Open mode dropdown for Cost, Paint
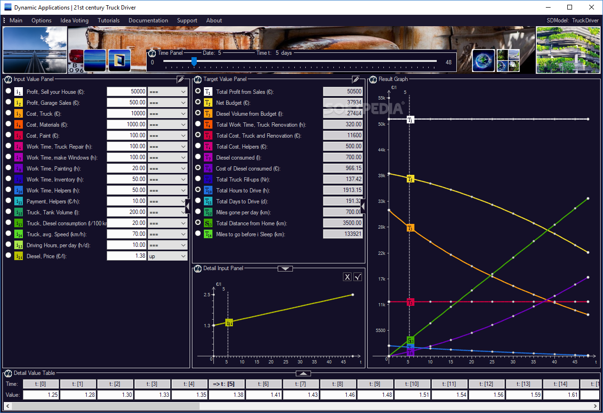The image size is (603, 413). [168, 135]
